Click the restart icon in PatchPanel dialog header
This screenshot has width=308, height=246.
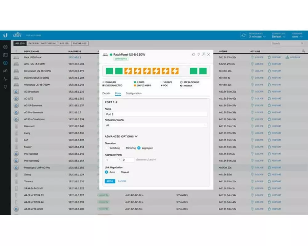[x=194, y=54]
